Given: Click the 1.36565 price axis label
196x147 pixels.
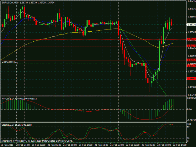Looking at the screenshot, I should tap(192, 32).
